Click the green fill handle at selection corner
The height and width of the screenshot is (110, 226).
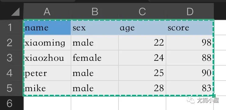tap(214, 96)
